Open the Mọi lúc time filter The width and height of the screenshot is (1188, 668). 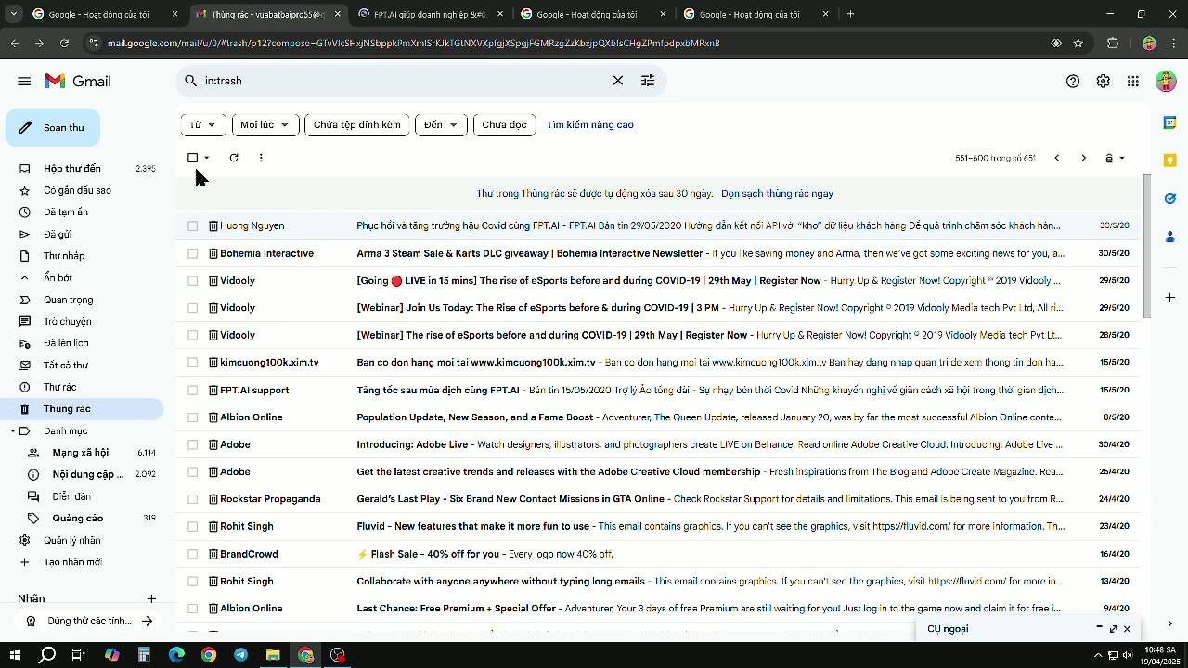click(x=265, y=124)
